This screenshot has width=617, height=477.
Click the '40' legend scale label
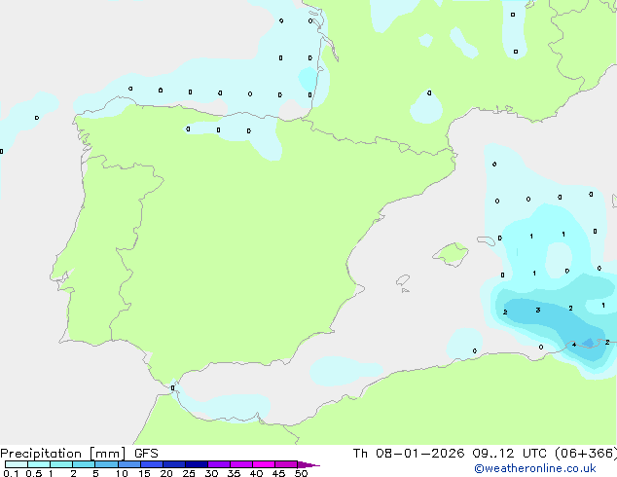pos(256,473)
